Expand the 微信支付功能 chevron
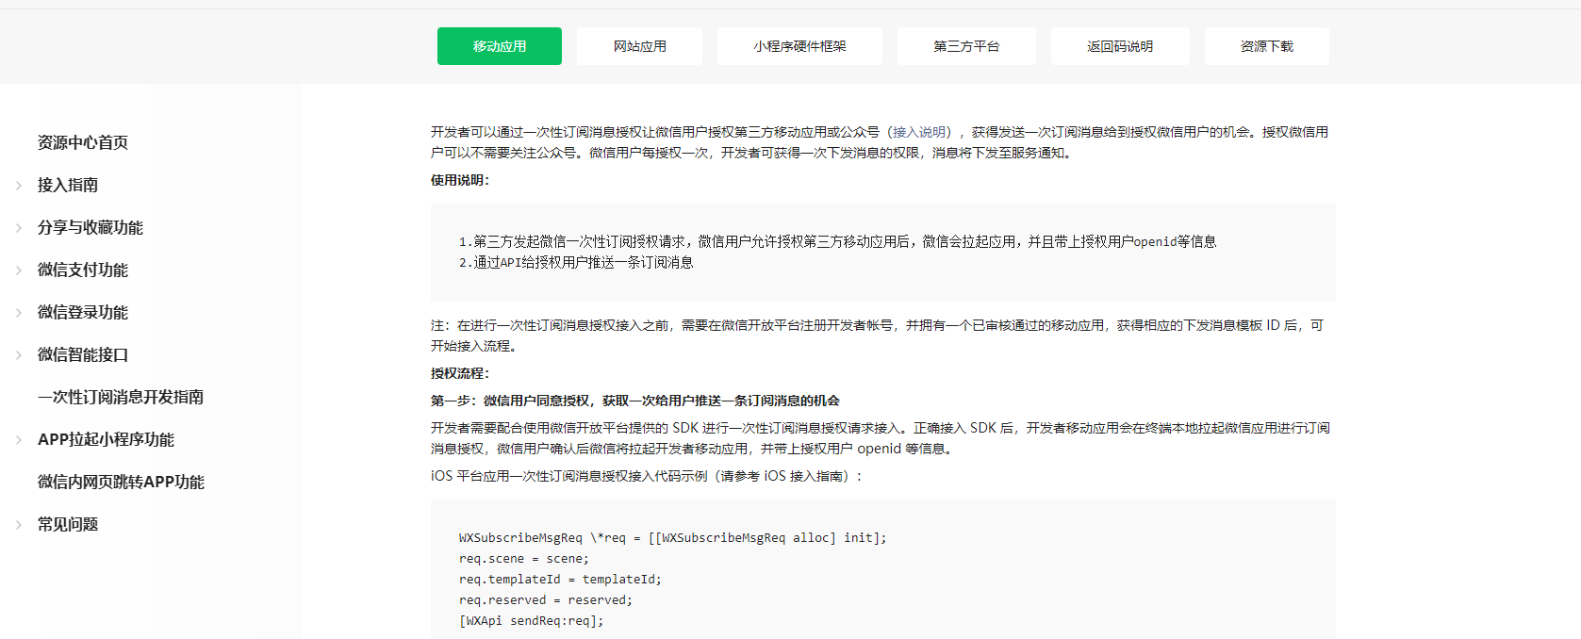 (x=19, y=270)
